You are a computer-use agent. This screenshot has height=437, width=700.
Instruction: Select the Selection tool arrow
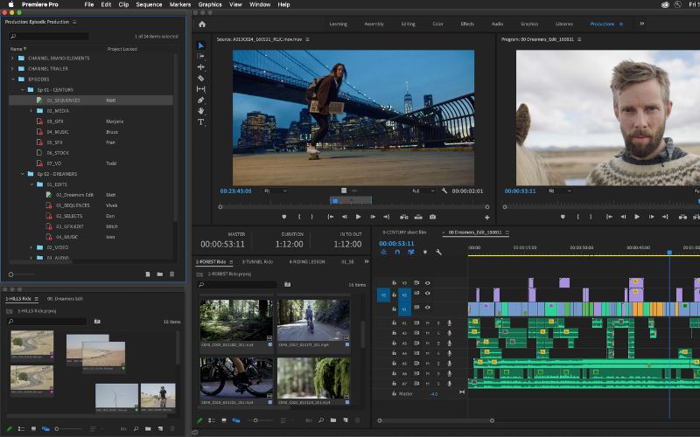pyautogui.click(x=201, y=45)
